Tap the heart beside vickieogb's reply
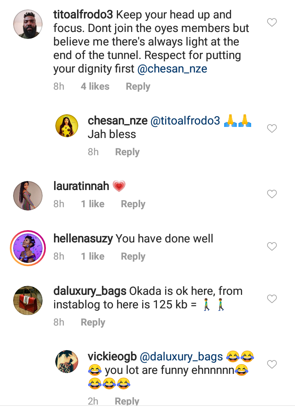 272,364
